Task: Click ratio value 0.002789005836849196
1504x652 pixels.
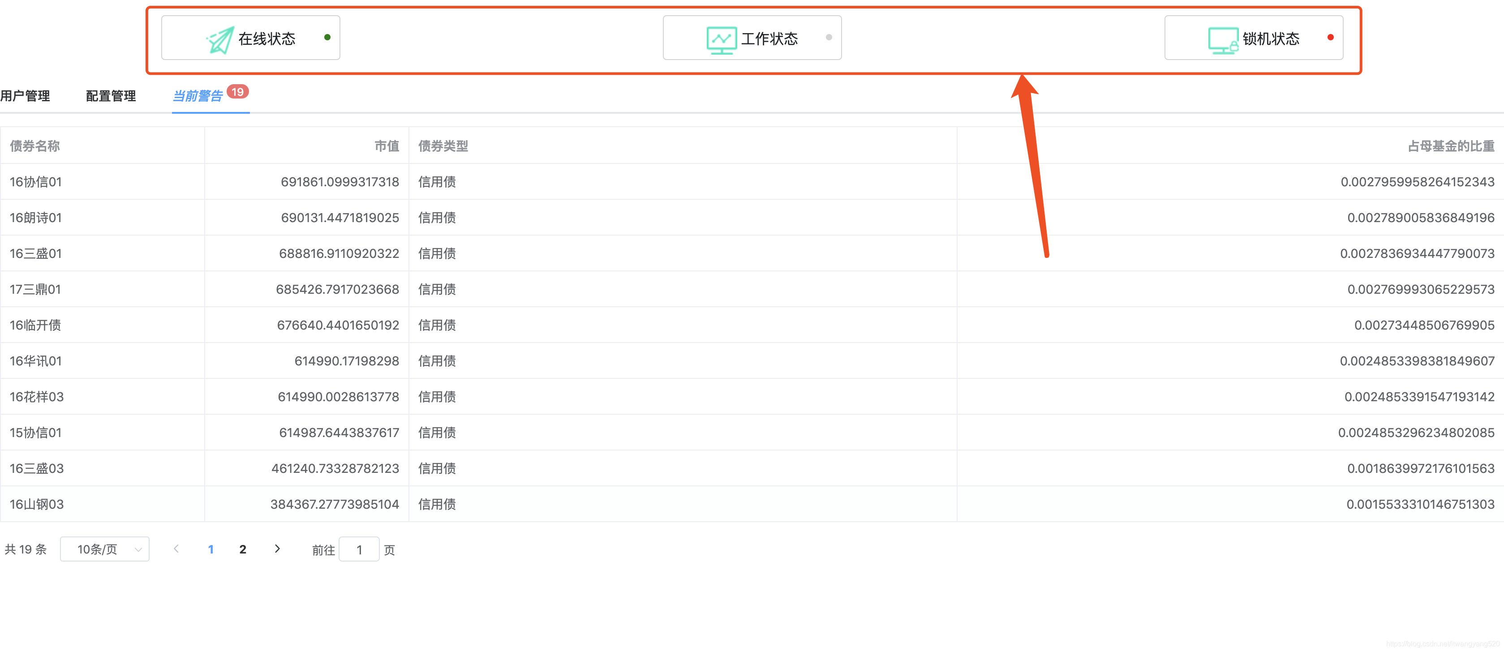Action: tap(1421, 218)
